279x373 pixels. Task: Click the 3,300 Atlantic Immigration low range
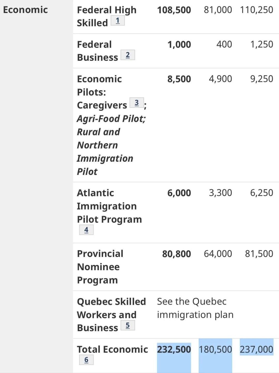pos(220,193)
